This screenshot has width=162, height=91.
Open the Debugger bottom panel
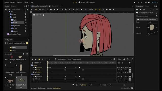pyautogui.click(x=42, y=88)
